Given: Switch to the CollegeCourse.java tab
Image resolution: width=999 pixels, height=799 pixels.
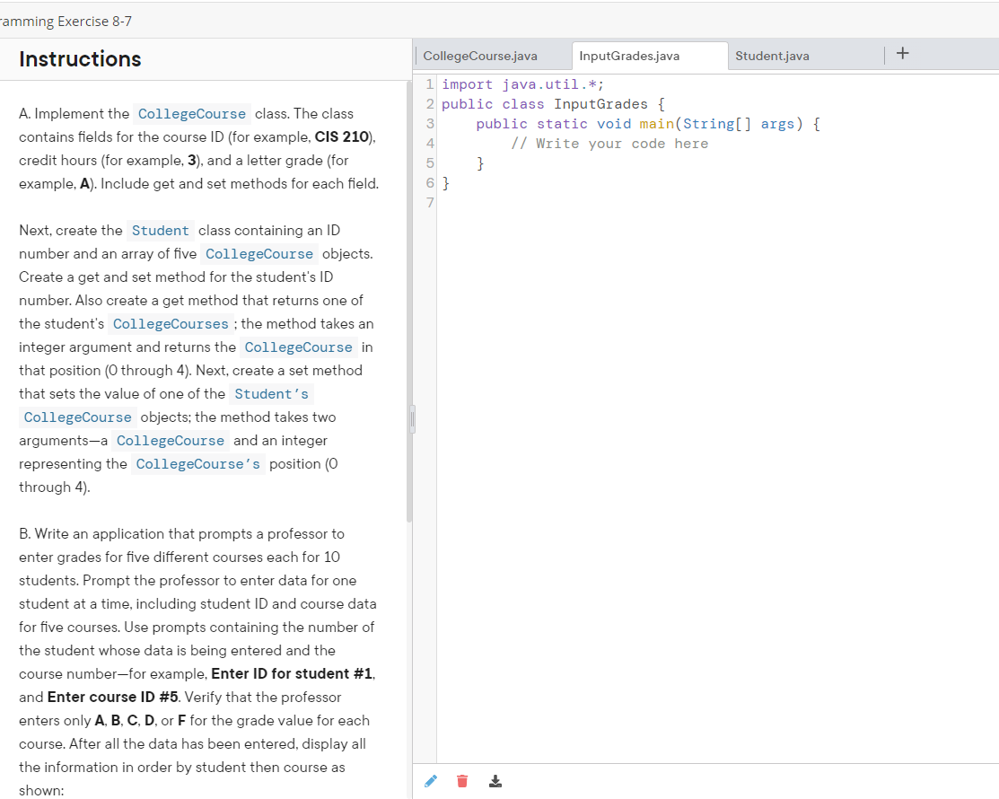Looking at the screenshot, I should tap(481, 55).
